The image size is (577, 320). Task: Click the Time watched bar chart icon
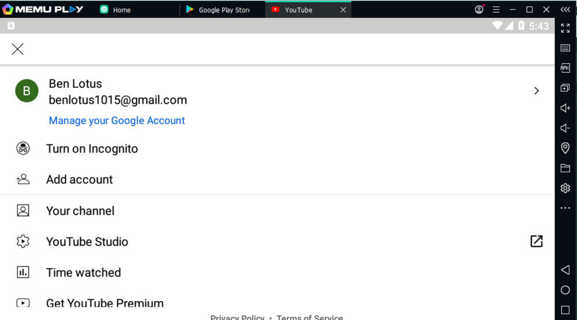[x=23, y=273]
